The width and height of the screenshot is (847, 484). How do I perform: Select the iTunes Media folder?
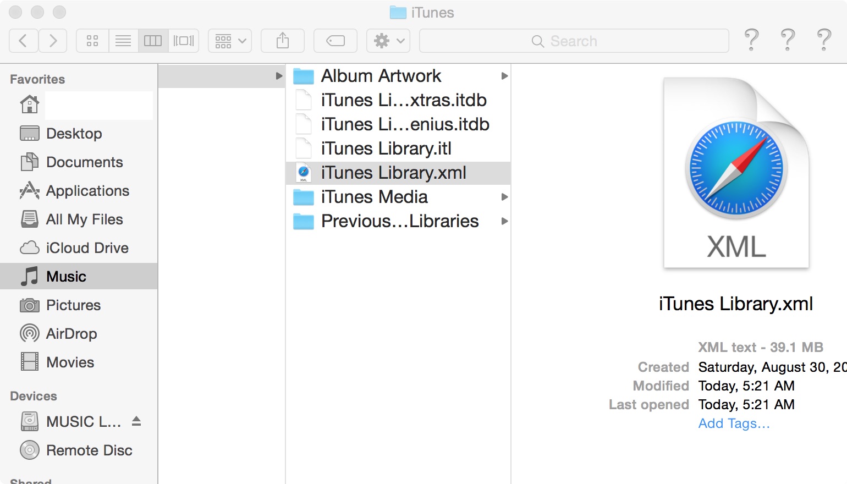398,197
